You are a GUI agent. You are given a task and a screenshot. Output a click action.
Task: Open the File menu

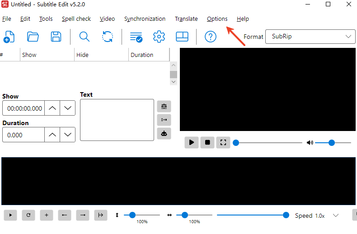7,19
